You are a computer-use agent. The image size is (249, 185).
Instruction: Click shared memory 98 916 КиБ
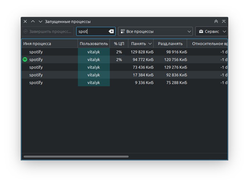[x=177, y=52]
